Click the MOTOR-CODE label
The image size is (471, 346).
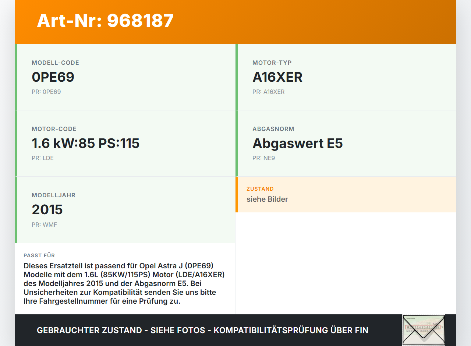point(54,129)
